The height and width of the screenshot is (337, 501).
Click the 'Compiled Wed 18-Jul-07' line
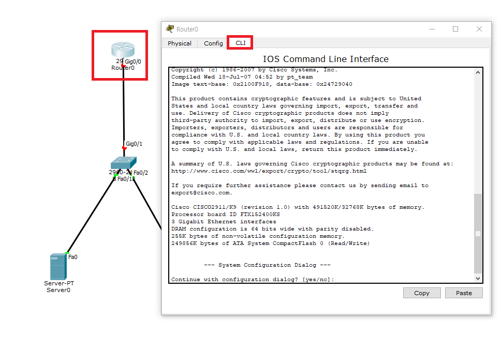tap(242, 77)
